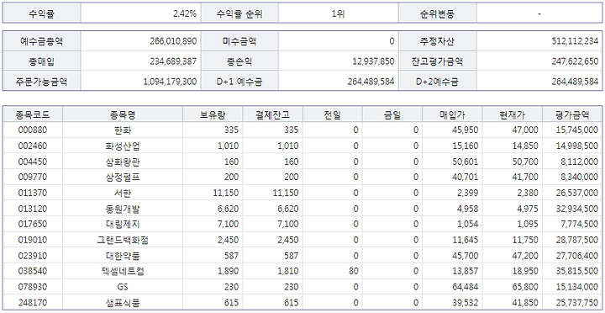The image size is (605, 313).
Task: Click the 종목코드 column header
Action: pos(33,114)
